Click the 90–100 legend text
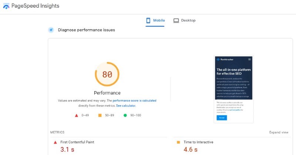The height and width of the screenshot is (155, 296). point(135,115)
